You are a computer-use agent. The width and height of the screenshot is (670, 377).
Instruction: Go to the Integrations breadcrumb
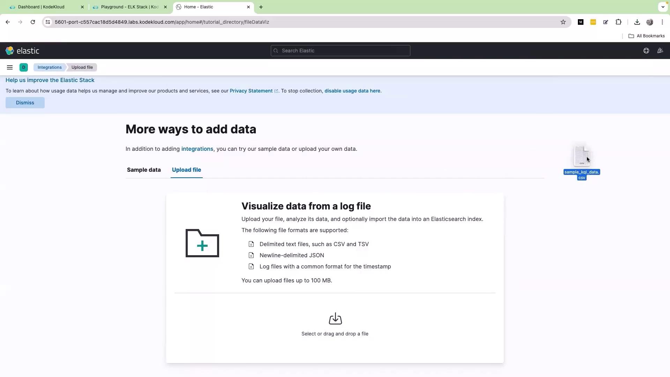click(50, 67)
